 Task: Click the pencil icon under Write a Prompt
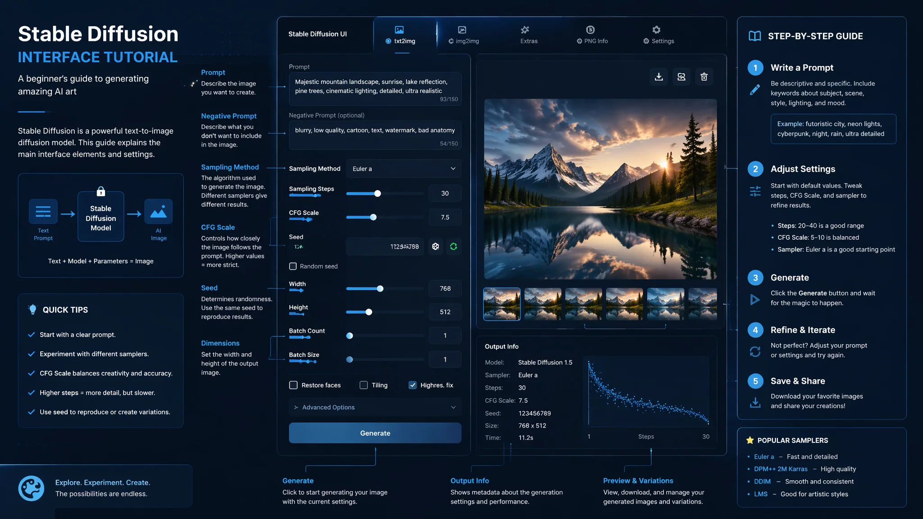click(755, 90)
